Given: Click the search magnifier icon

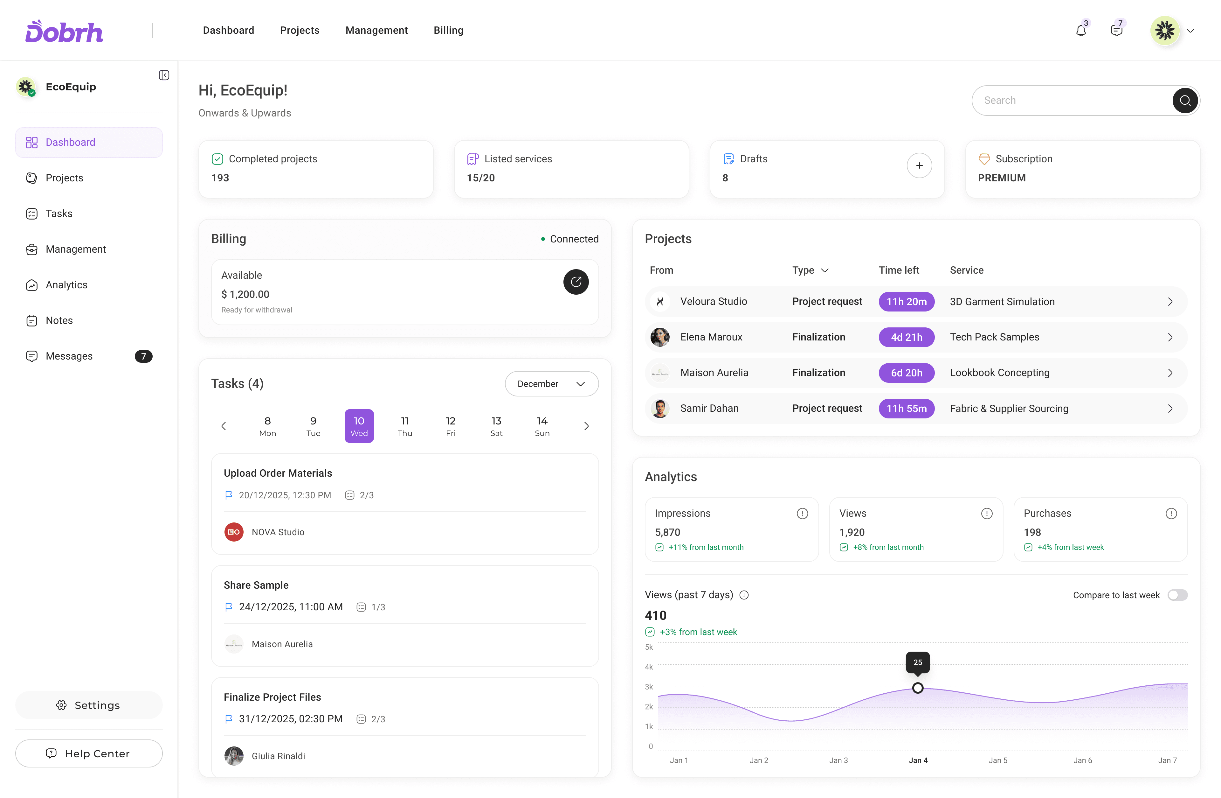Looking at the screenshot, I should (1186, 100).
